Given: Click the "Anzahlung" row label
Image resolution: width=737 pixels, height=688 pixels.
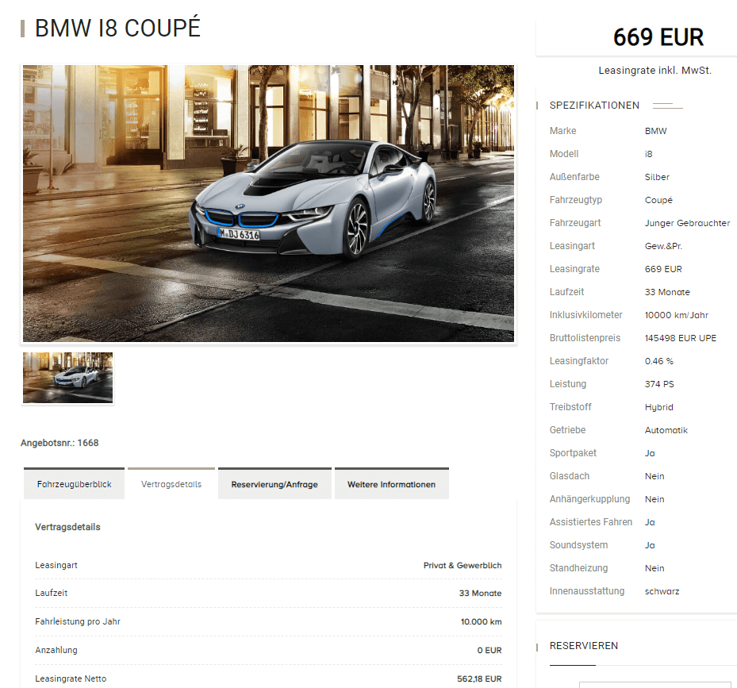Looking at the screenshot, I should coord(56,651).
